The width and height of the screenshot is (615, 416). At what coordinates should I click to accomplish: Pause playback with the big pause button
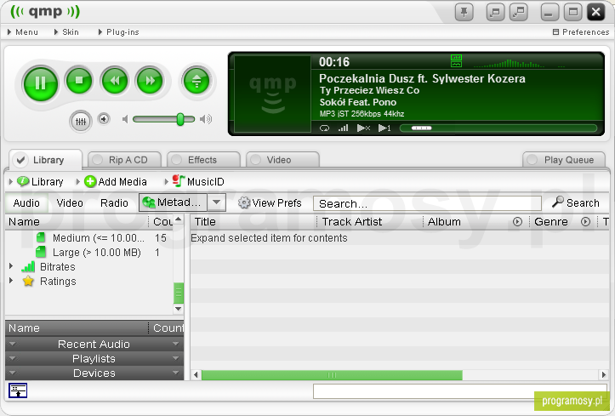pyautogui.click(x=40, y=83)
